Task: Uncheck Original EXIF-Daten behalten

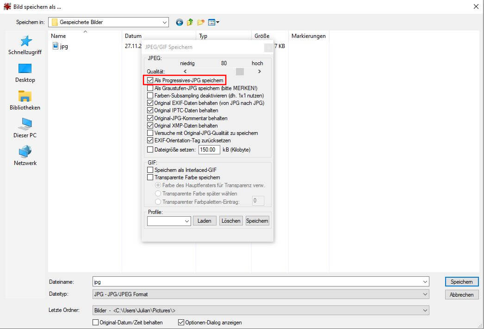Action: click(x=150, y=103)
